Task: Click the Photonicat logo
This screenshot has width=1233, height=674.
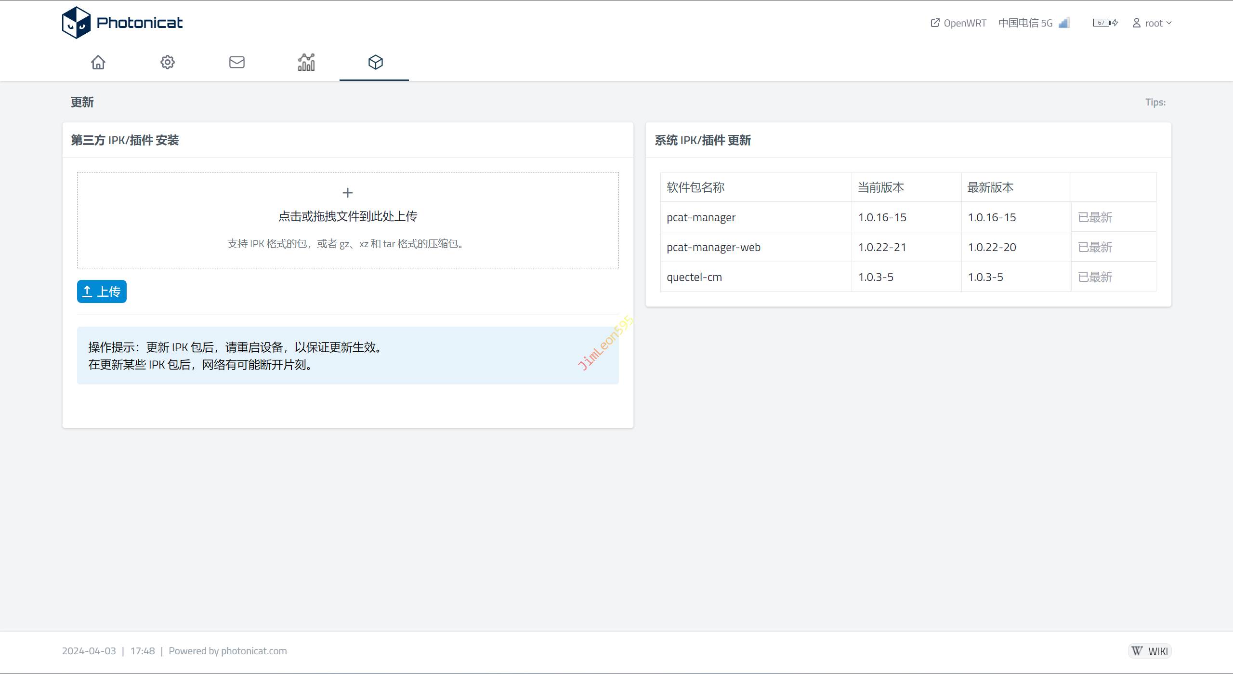Action: (122, 23)
